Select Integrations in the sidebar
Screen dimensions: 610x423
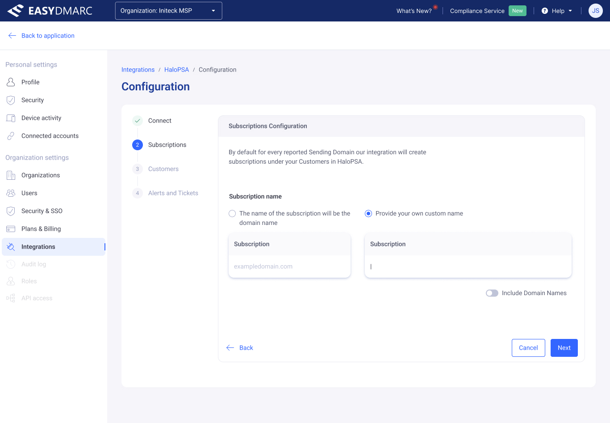tap(54, 247)
